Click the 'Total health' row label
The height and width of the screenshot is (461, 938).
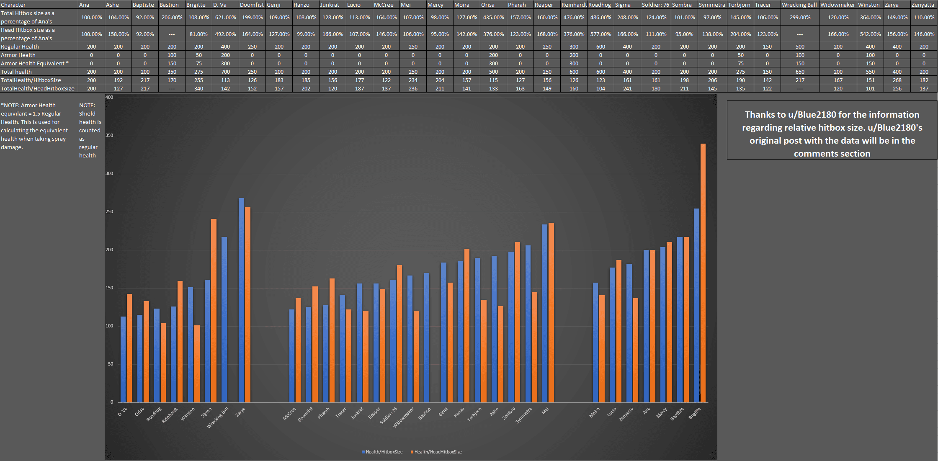pyautogui.click(x=39, y=72)
